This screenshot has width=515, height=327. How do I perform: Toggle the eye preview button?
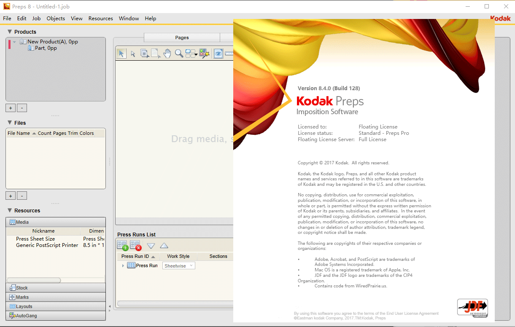pyautogui.click(x=218, y=54)
